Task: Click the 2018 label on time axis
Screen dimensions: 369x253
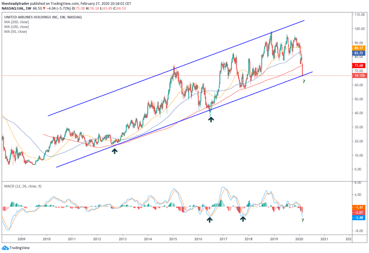Action: (249, 239)
